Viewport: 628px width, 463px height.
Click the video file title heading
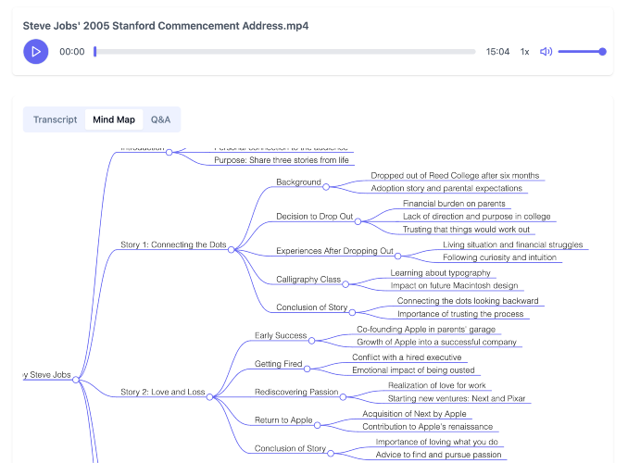coord(166,26)
